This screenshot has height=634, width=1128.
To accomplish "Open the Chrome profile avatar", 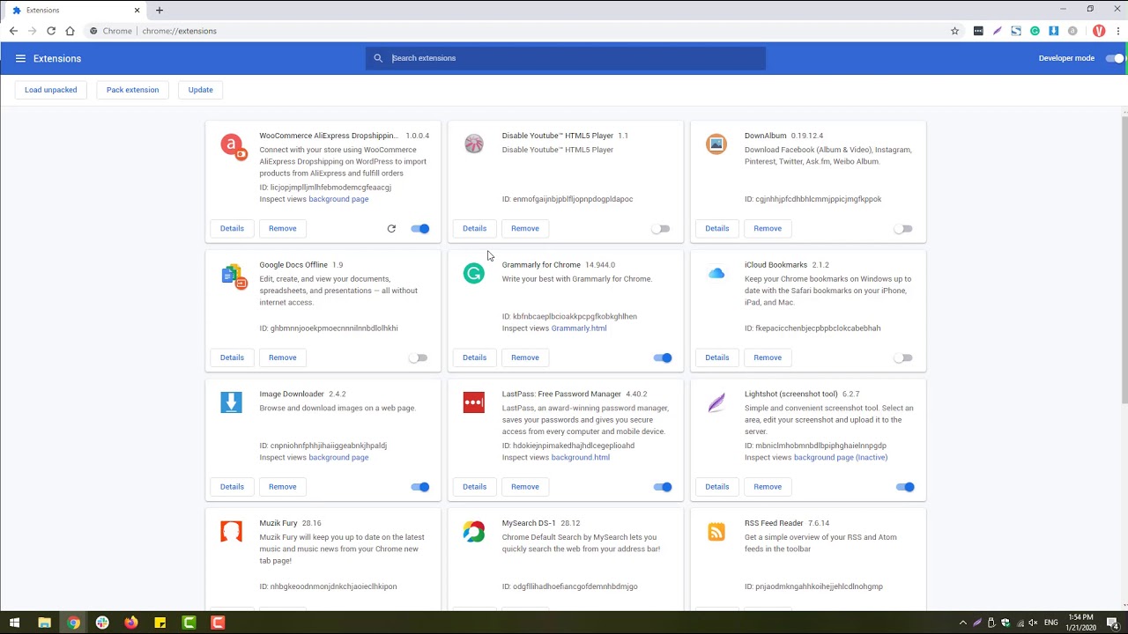I will pyautogui.click(x=1099, y=31).
